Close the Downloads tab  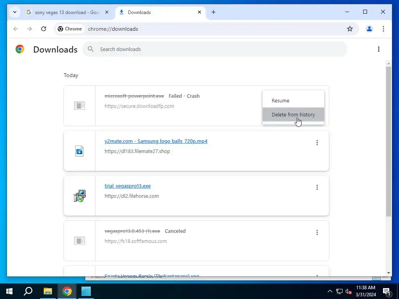point(199,12)
